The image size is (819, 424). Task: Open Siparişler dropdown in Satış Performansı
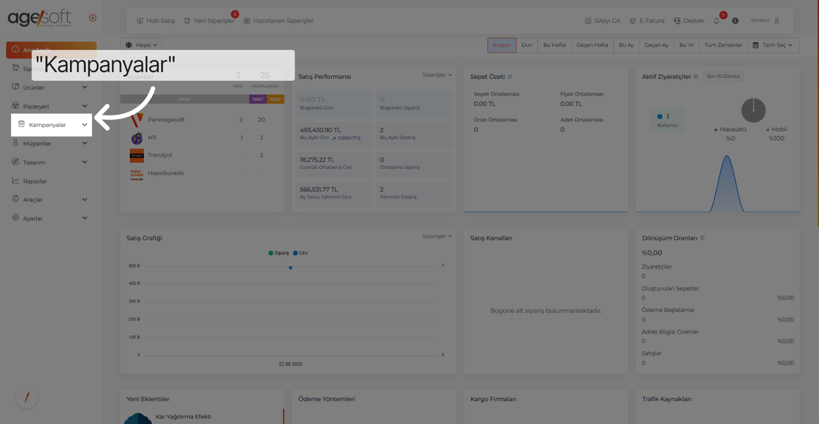coord(437,75)
